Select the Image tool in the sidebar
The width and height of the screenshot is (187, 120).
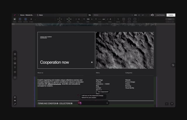click(x=15, y=63)
